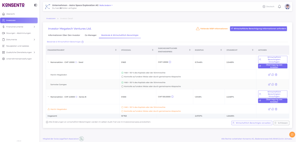
Task: Open the user profile avatar
Action: click(287, 7)
